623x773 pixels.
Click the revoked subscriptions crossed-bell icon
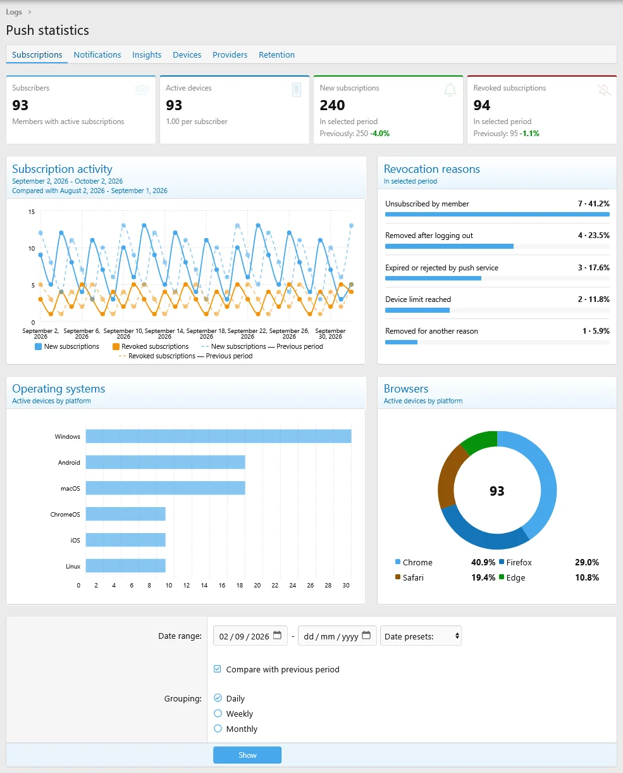(604, 90)
